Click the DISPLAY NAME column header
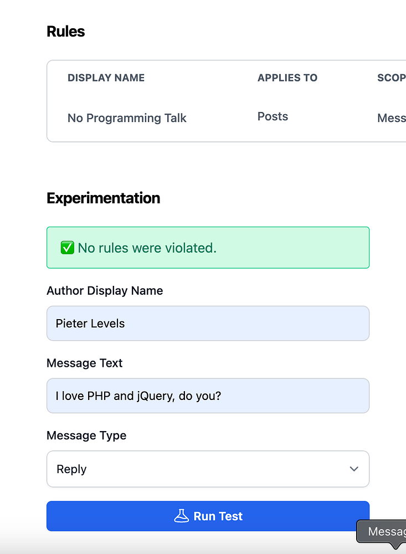This screenshot has height=554, width=406. tap(106, 78)
